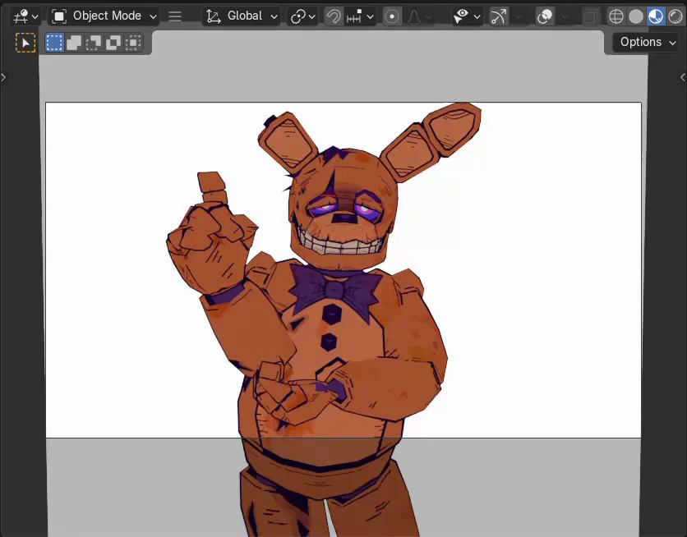The height and width of the screenshot is (537, 687).
Task: Choose the intersect selection mode
Action: coord(133,43)
